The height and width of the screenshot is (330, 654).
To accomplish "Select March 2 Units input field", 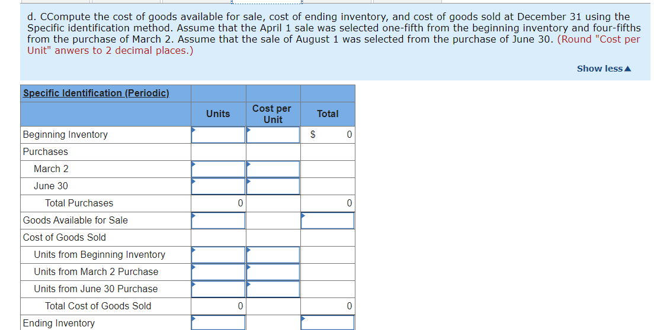I will point(219,169).
